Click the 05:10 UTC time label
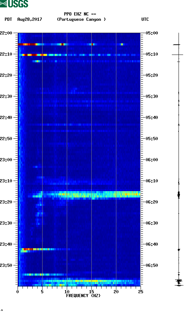 (152, 54)
